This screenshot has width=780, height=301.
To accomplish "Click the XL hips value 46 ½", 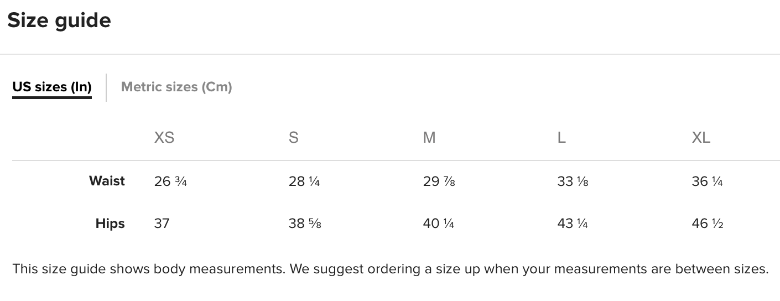I will click(708, 224).
